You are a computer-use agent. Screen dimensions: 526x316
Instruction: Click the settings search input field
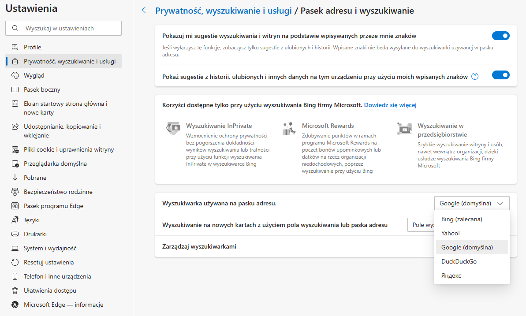tap(63, 28)
